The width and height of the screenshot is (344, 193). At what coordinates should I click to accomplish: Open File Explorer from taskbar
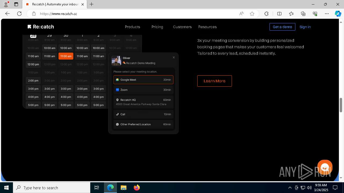[123, 188]
